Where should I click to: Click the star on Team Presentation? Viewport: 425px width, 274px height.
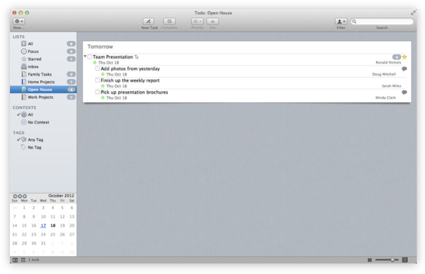404,57
